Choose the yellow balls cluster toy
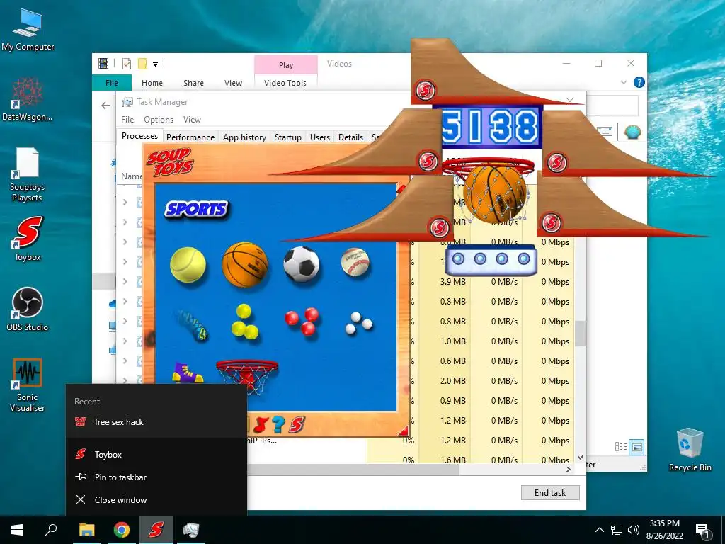Image resolution: width=725 pixels, height=544 pixels. [x=244, y=322]
